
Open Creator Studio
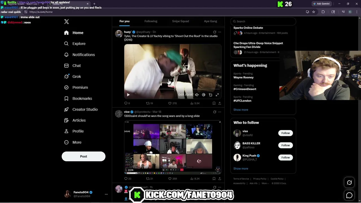[x=81, y=109]
